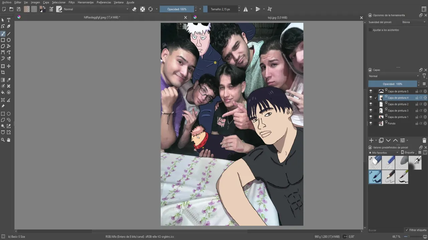Toggle wrap-around mode icon
This screenshot has height=240, width=428.
(x=270, y=9)
